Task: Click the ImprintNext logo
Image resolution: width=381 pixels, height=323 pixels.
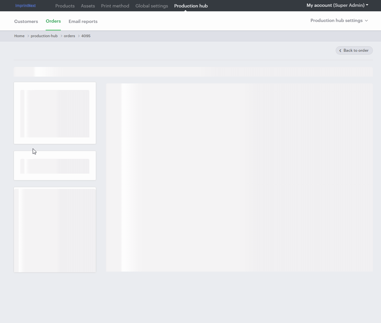Action: coord(26,6)
